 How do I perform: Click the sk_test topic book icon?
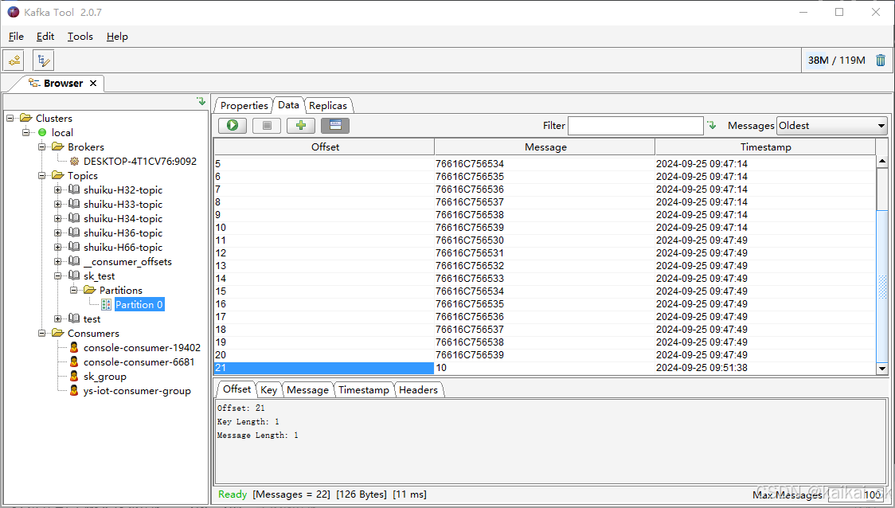pyautogui.click(x=74, y=275)
